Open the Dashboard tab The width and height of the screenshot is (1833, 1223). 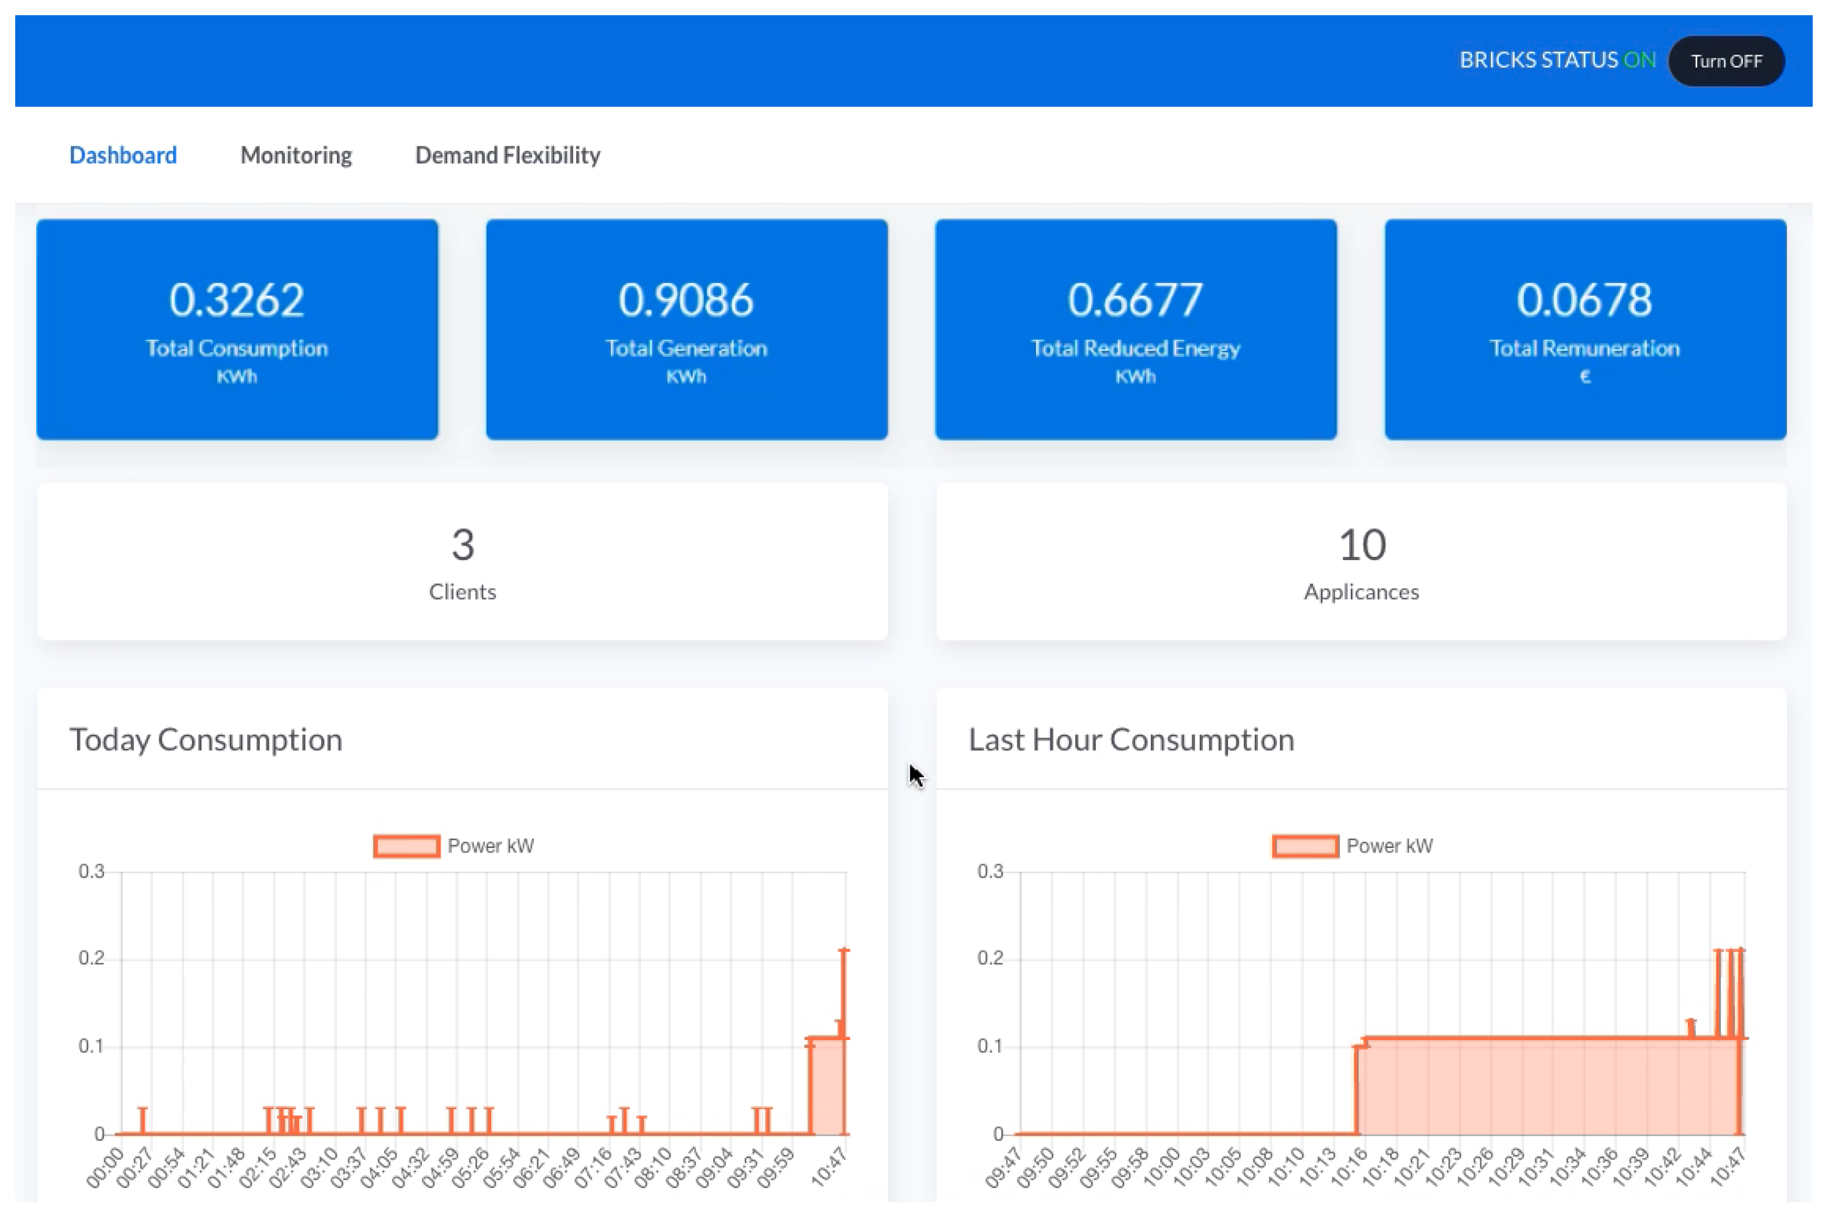tap(123, 155)
